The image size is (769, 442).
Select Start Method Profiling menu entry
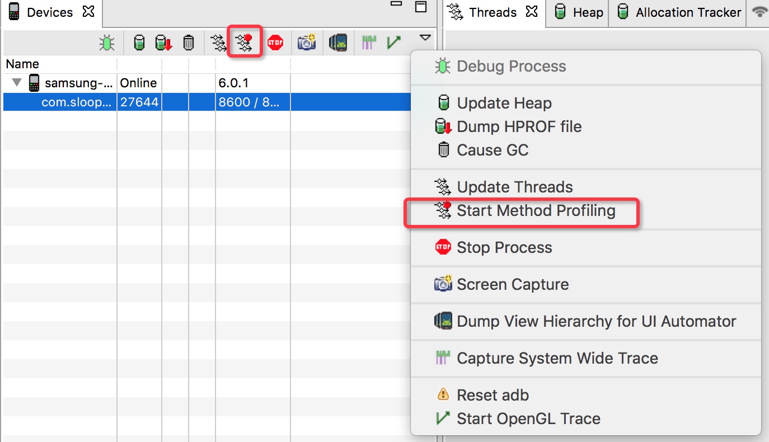(586, 210)
